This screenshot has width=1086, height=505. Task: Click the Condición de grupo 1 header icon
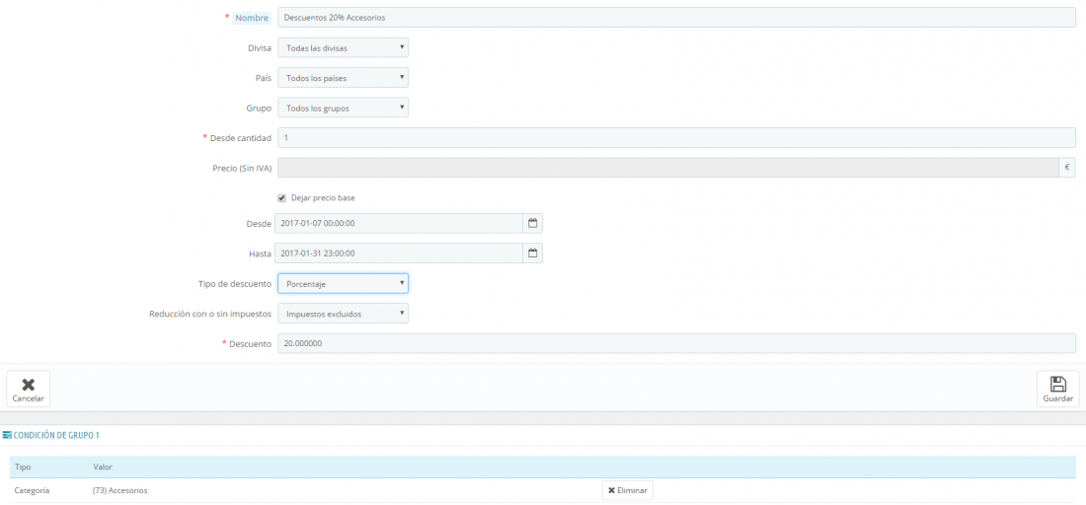pos(8,435)
